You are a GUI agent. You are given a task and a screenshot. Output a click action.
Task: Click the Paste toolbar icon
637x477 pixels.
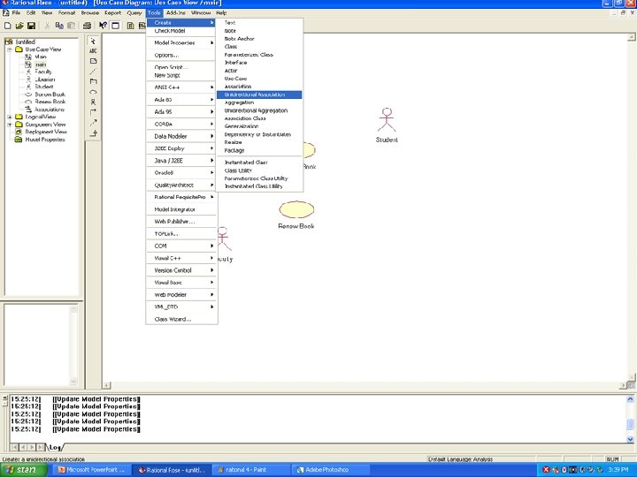[71, 26]
